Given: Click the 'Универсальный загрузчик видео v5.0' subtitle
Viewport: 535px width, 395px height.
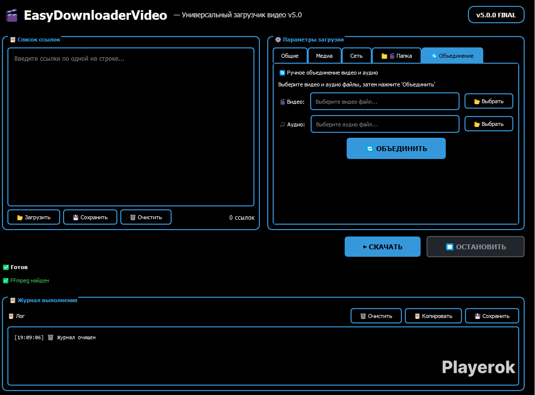Looking at the screenshot, I should [x=242, y=15].
